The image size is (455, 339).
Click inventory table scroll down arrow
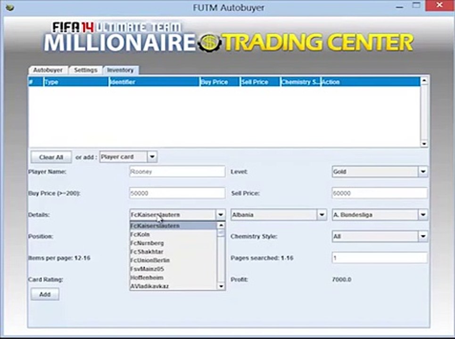(x=424, y=144)
